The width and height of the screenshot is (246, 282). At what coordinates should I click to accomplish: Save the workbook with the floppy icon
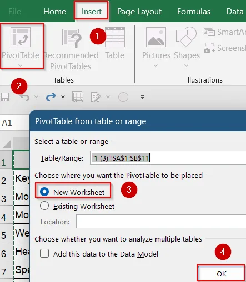[x=5, y=97]
